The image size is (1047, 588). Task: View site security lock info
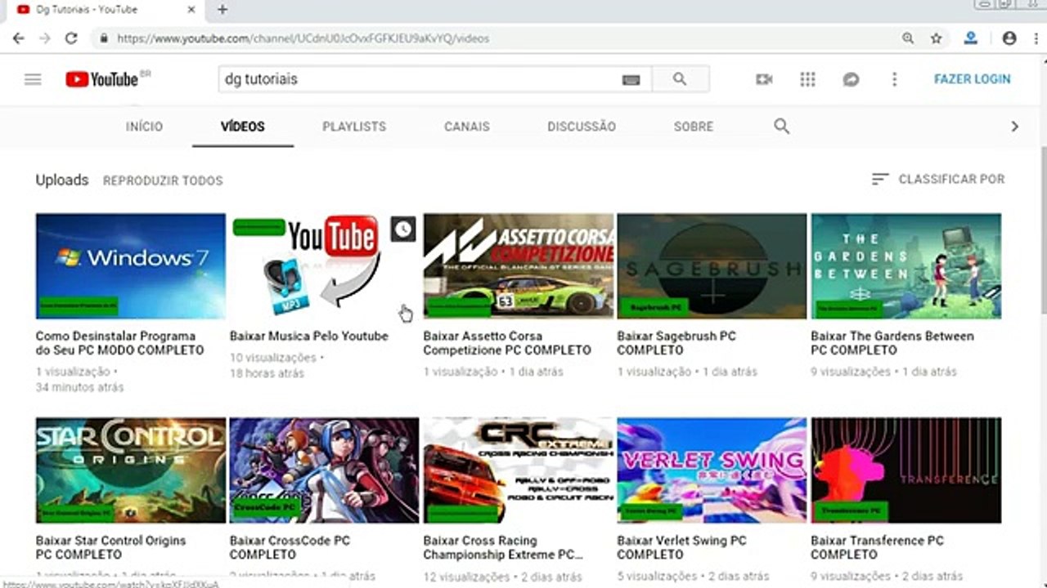(104, 38)
